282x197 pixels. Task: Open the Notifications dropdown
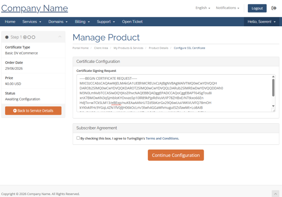coord(227,8)
